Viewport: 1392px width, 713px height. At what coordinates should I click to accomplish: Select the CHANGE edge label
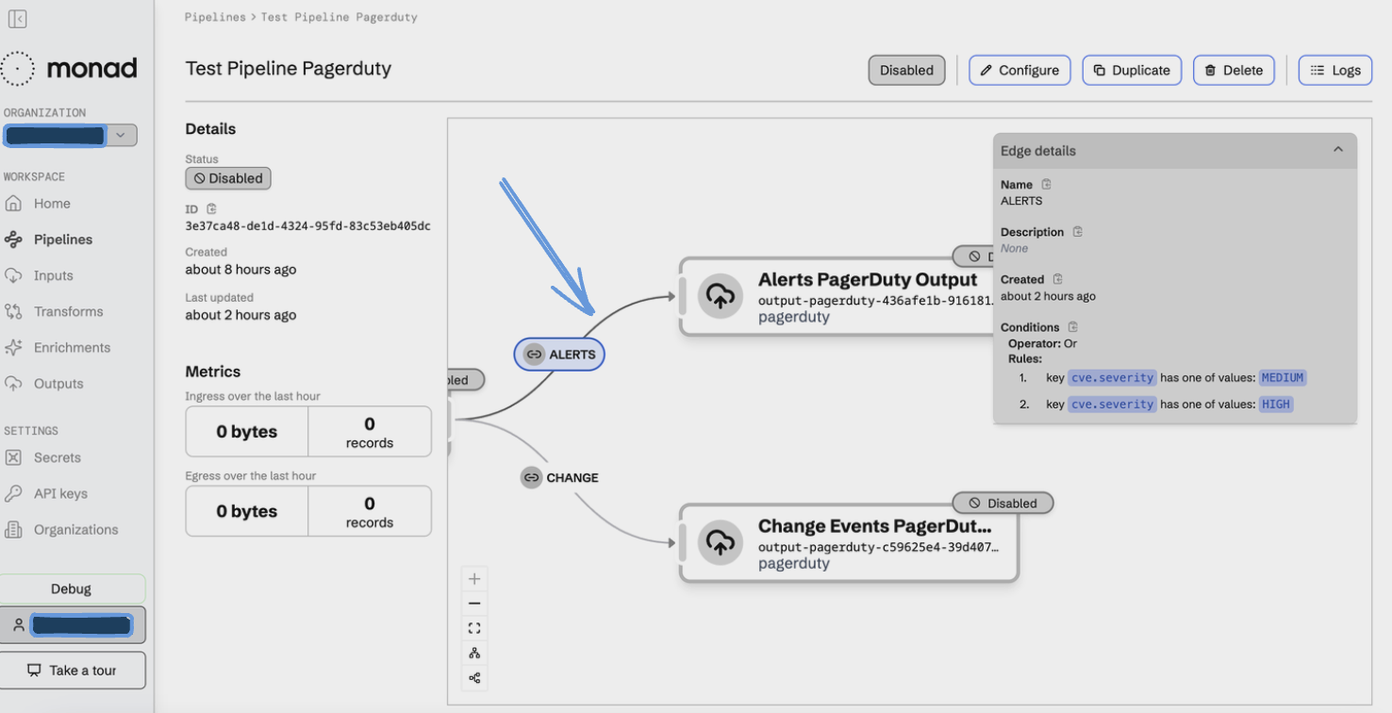click(560, 477)
